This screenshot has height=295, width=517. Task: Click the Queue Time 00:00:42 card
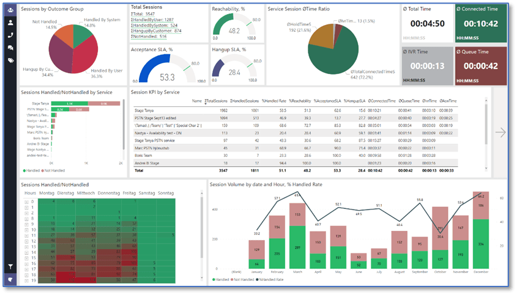click(481, 66)
